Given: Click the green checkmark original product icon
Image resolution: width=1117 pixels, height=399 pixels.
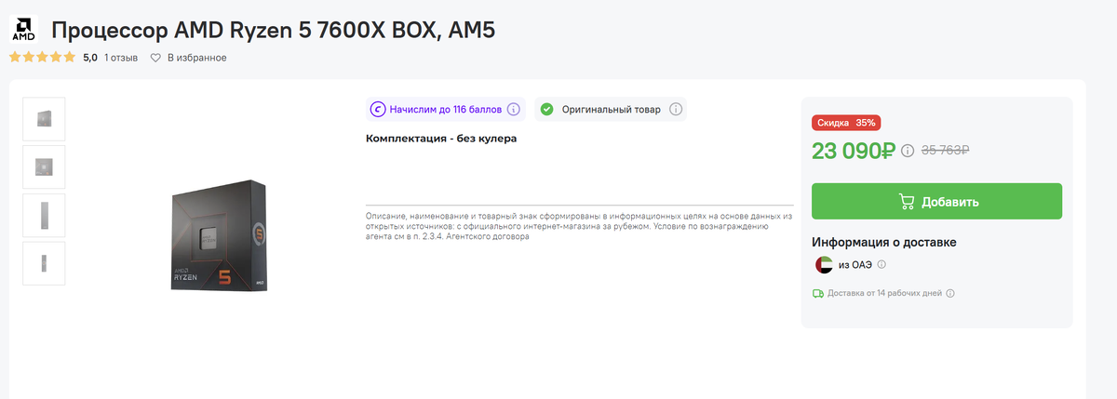Looking at the screenshot, I should (x=547, y=110).
